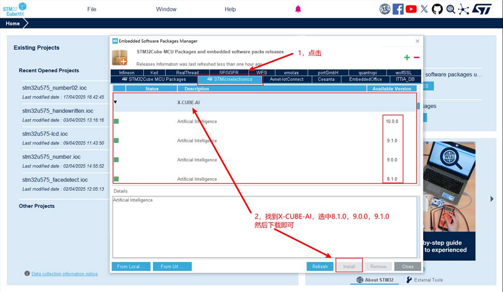Viewport: 503px width, 292px height.
Task: Open the globe search icon
Action: pyautogui.click(x=451, y=9)
